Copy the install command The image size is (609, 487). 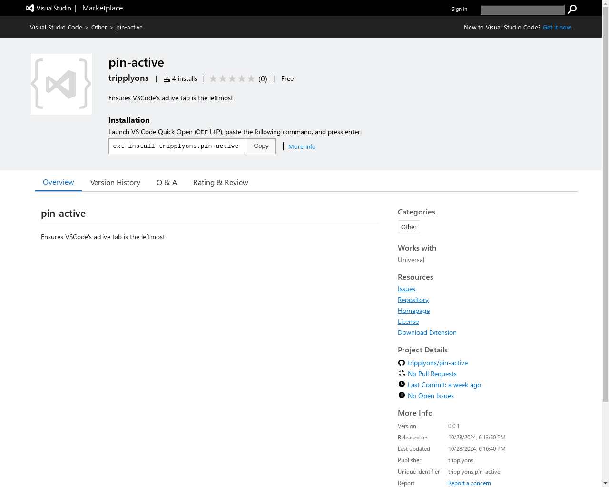pyautogui.click(x=261, y=146)
